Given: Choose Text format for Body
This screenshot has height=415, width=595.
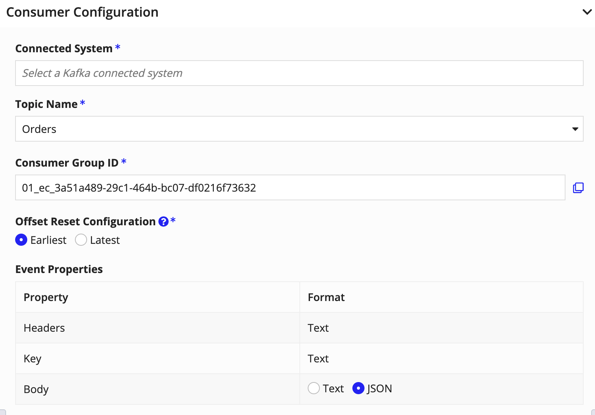Looking at the screenshot, I should (x=314, y=388).
